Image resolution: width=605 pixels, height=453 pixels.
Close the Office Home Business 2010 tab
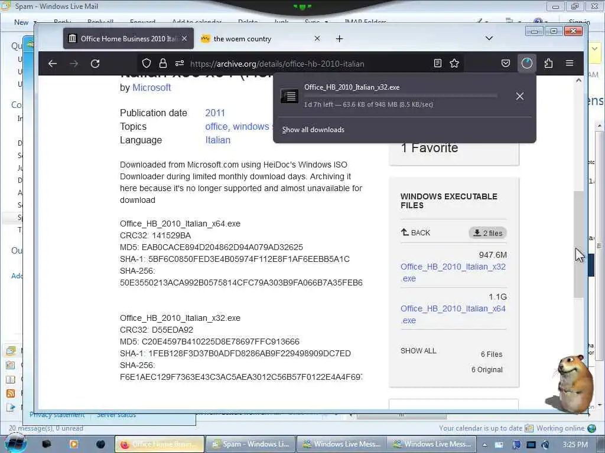click(184, 38)
